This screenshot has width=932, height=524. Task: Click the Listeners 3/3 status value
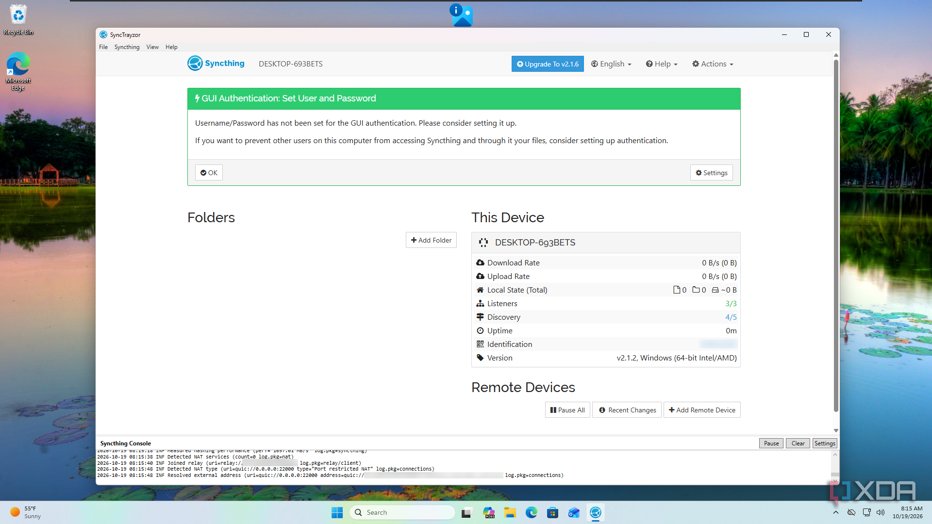[731, 303]
